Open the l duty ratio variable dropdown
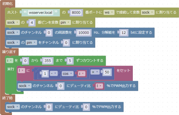Screen dimensions: 179x115 pyautogui.click(x=99, y=86)
